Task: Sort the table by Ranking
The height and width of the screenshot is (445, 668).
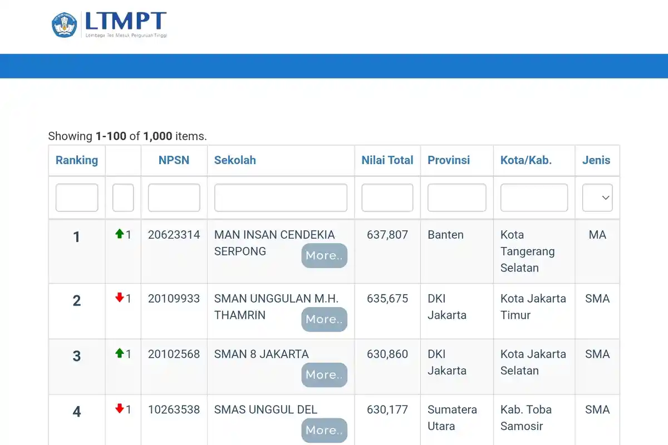Action: click(x=76, y=160)
